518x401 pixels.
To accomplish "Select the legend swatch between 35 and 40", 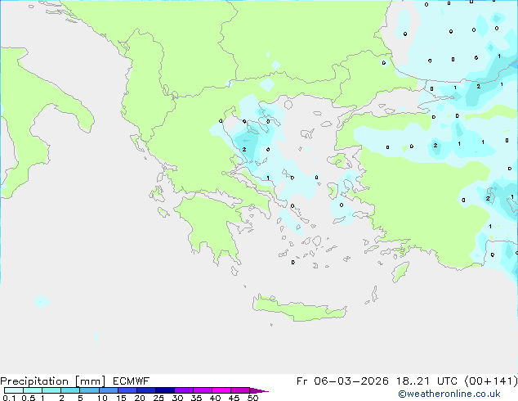I will pyautogui.click(x=203, y=390).
